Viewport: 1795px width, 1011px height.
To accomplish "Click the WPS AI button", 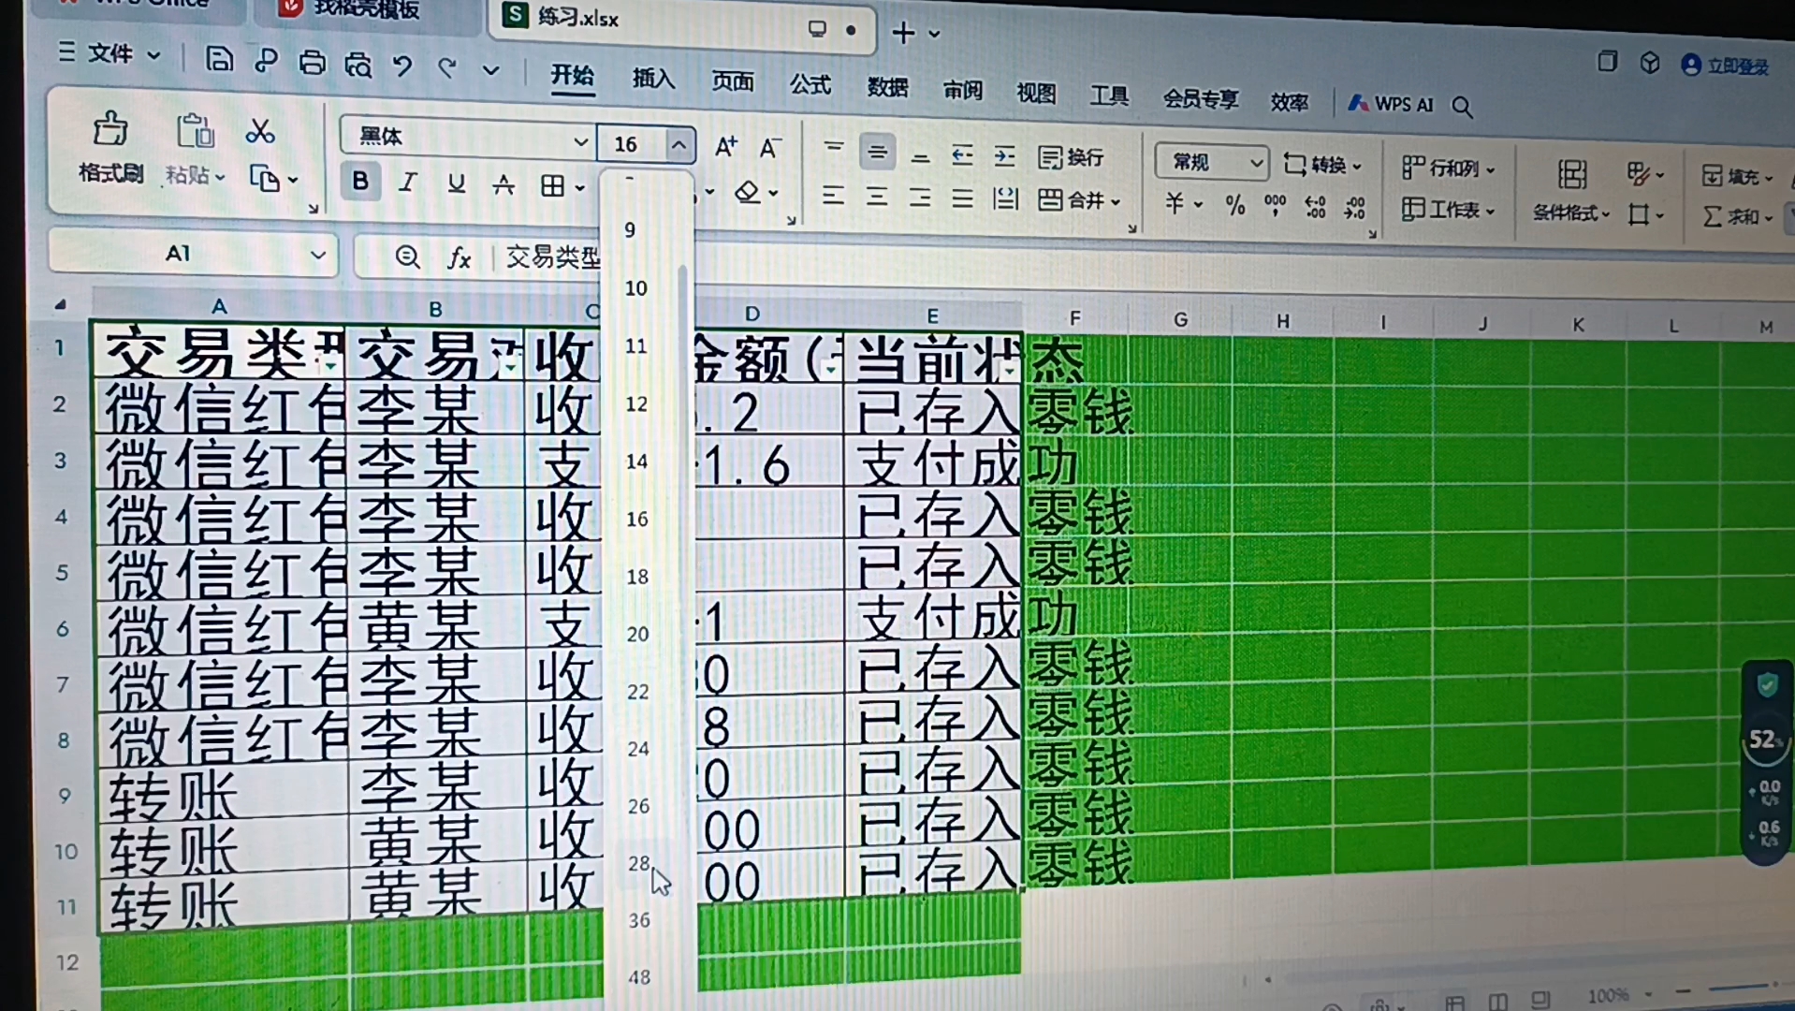I will click(1391, 104).
